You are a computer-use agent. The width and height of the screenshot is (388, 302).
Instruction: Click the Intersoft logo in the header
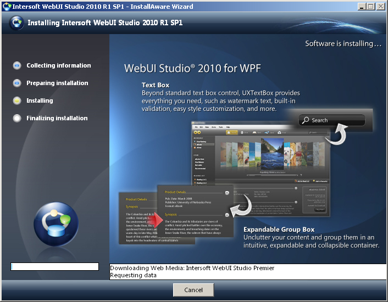(x=17, y=23)
